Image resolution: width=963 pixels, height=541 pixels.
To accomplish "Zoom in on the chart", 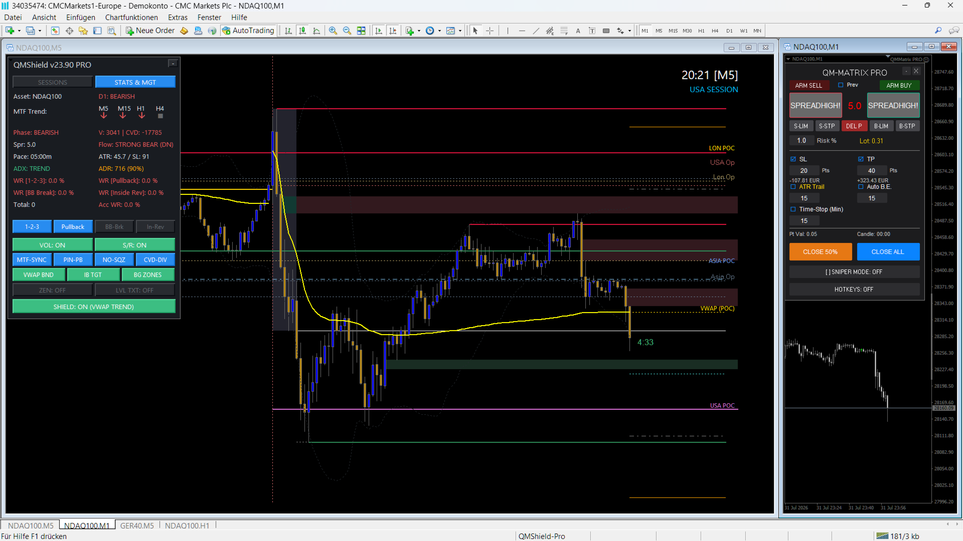I will point(333,31).
